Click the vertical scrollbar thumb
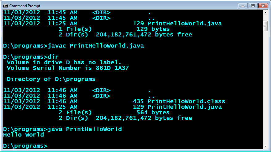271x152 pixels. tap(265, 26)
